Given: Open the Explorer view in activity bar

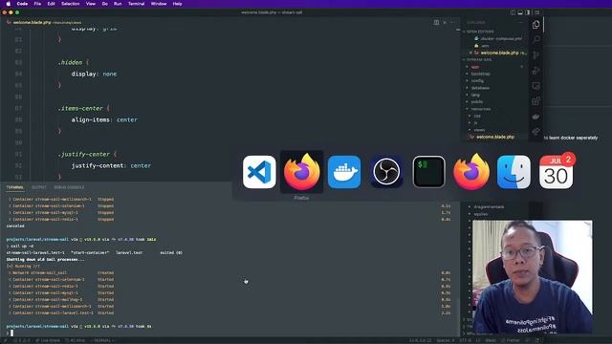Looking at the screenshot, I should pos(535,25).
